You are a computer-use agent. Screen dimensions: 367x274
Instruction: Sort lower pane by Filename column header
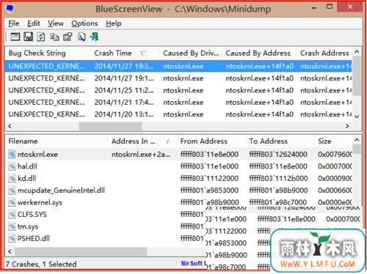(x=57, y=141)
